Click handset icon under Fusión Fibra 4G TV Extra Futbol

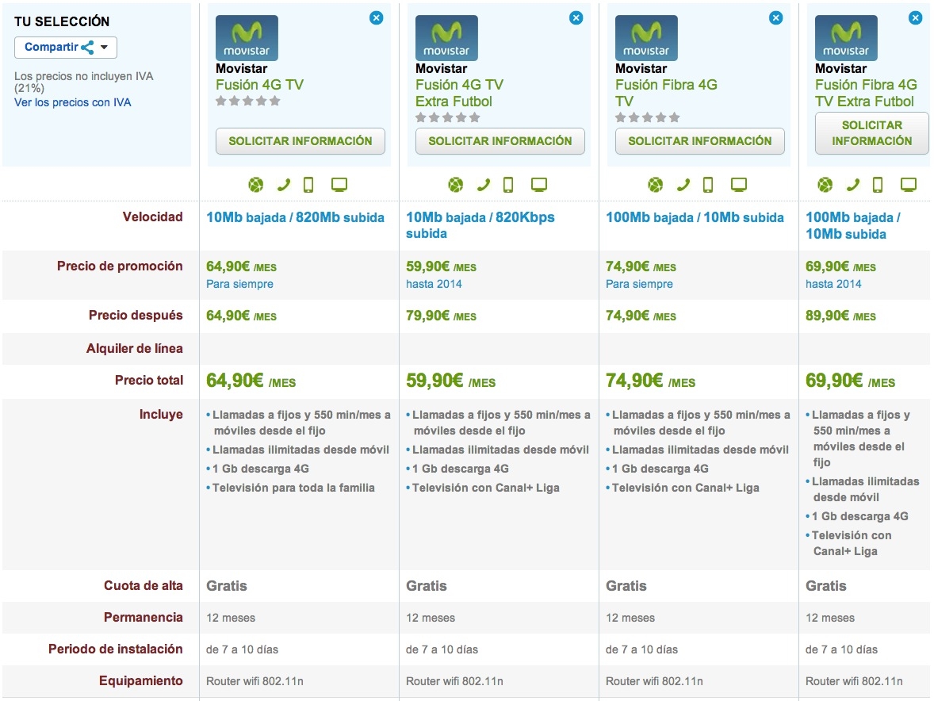[x=853, y=186]
